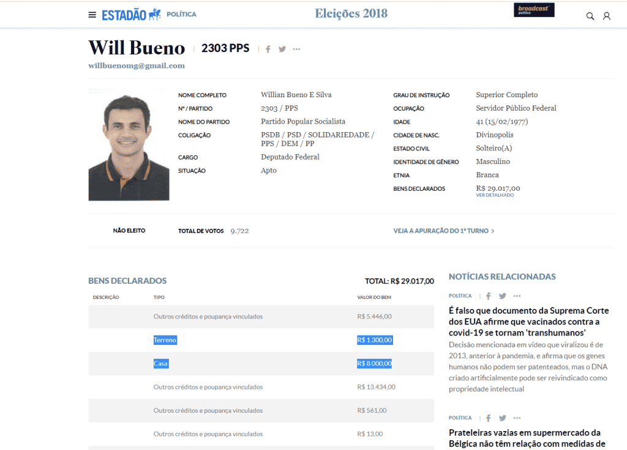Click the 'Não Eleito' status label
The height and width of the screenshot is (450, 627).
pos(129,231)
